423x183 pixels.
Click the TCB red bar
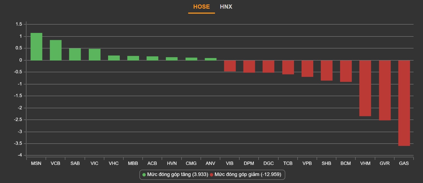coord(288,67)
